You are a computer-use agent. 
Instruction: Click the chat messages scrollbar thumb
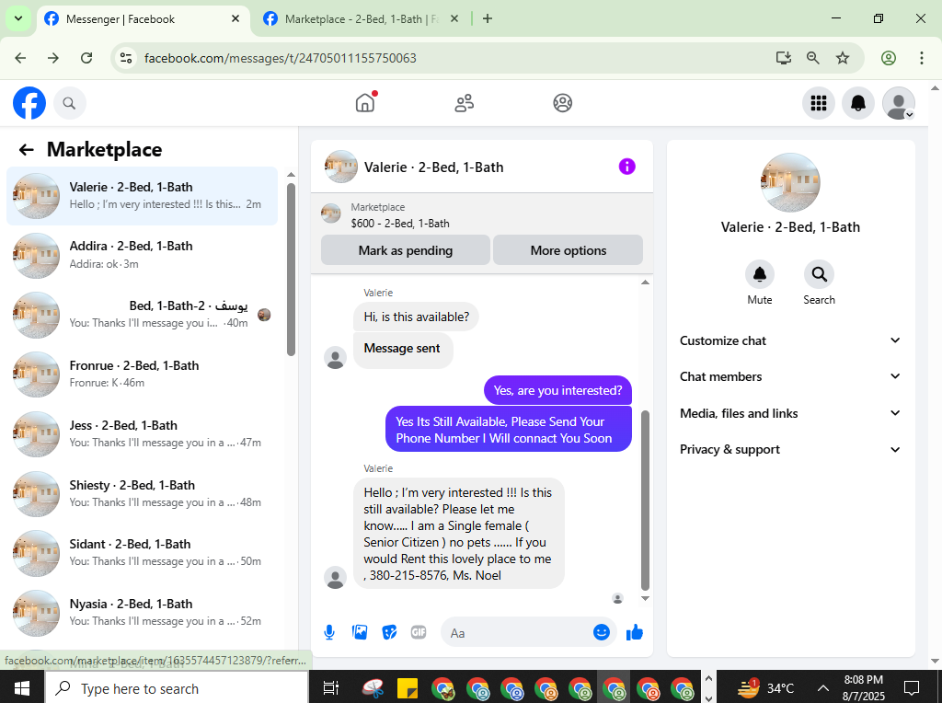(x=645, y=500)
